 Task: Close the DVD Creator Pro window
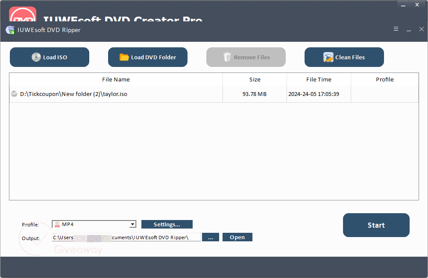click(417, 5)
